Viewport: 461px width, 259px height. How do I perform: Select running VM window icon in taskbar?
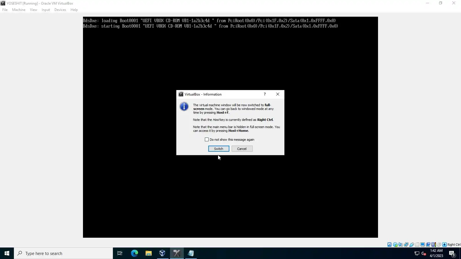pyautogui.click(x=177, y=253)
